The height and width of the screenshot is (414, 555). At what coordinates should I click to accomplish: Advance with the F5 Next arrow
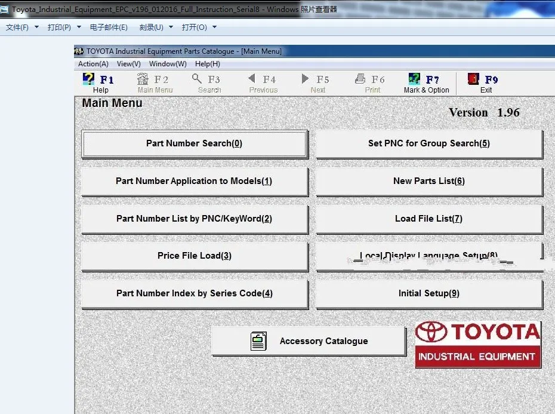click(305, 78)
